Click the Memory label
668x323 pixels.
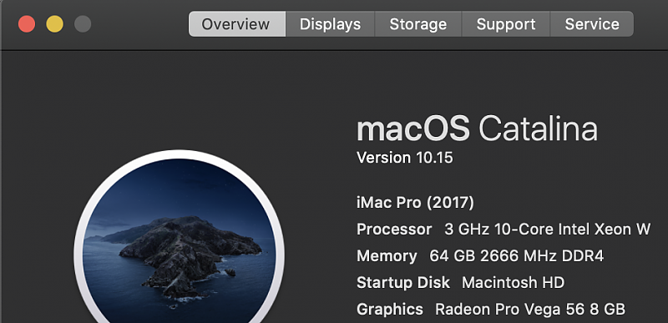click(x=387, y=256)
